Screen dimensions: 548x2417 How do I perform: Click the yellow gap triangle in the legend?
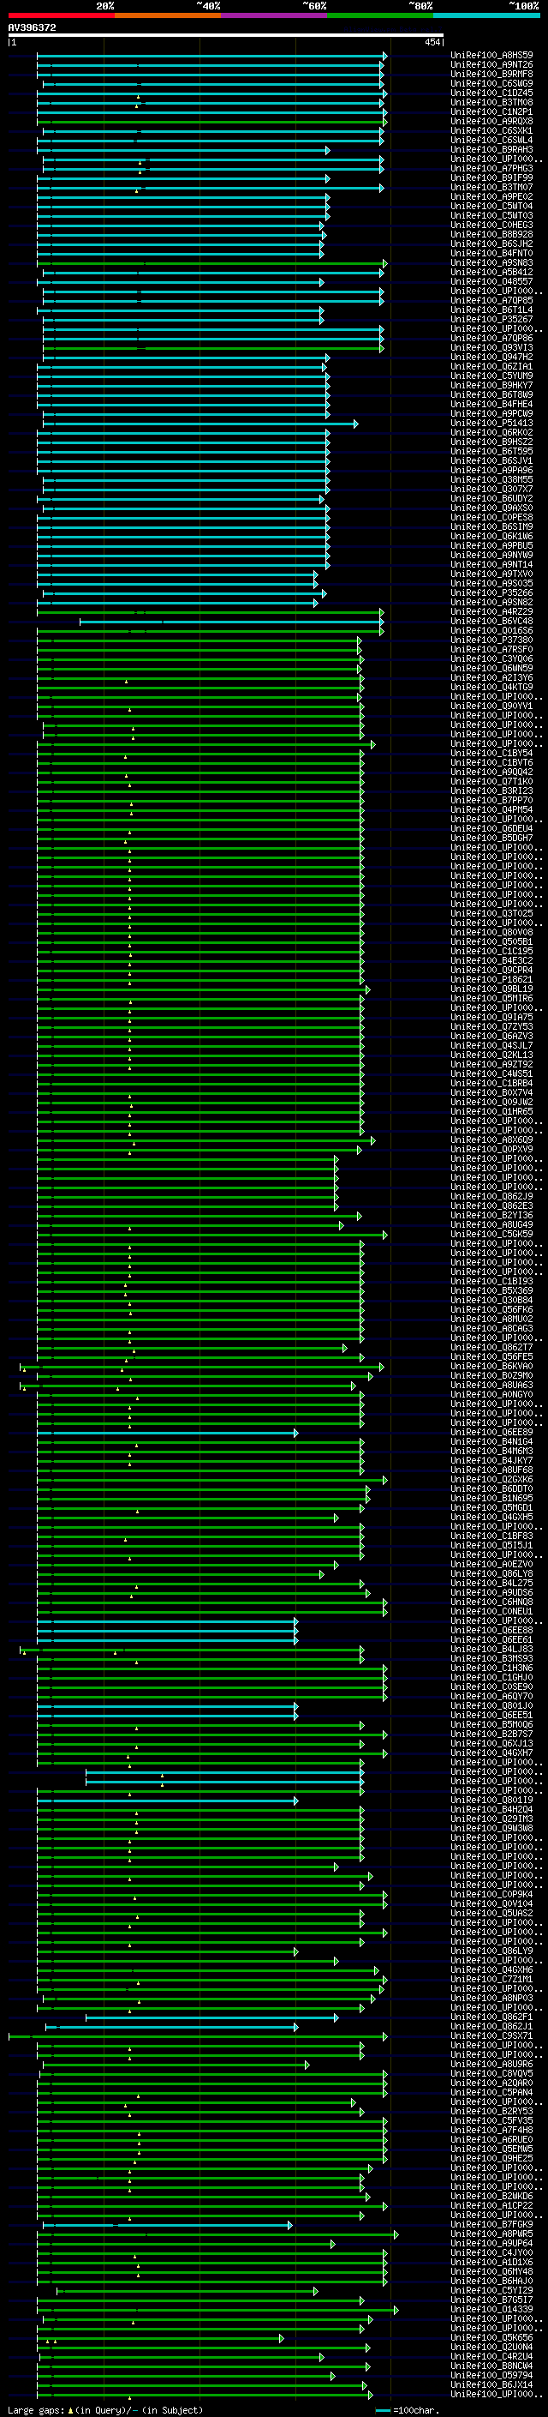coord(70,2409)
